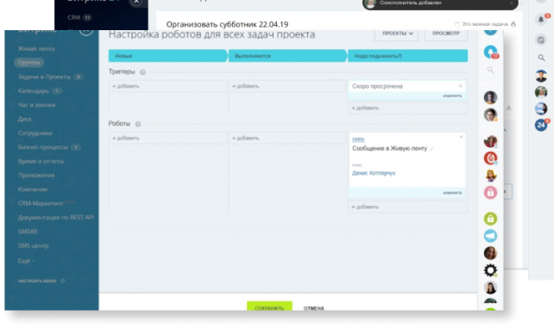Click изменить on Скоро просрочена trigger
The image size is (554, 328).
452,96
